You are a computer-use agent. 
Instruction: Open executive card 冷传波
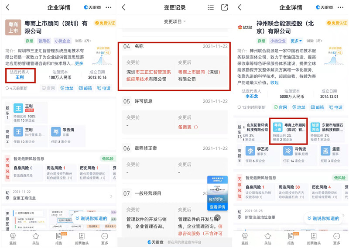click(299, 155)
